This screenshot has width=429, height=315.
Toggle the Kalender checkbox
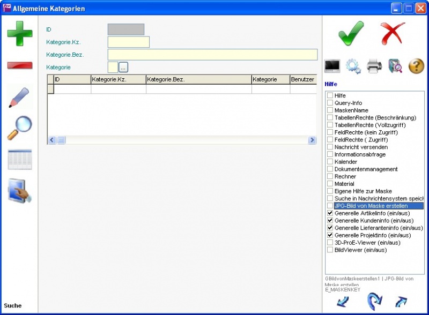tap(330, 162)
